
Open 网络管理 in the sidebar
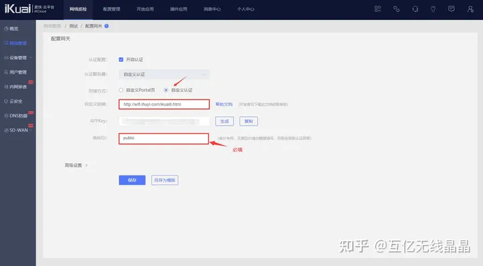point(18,43)
